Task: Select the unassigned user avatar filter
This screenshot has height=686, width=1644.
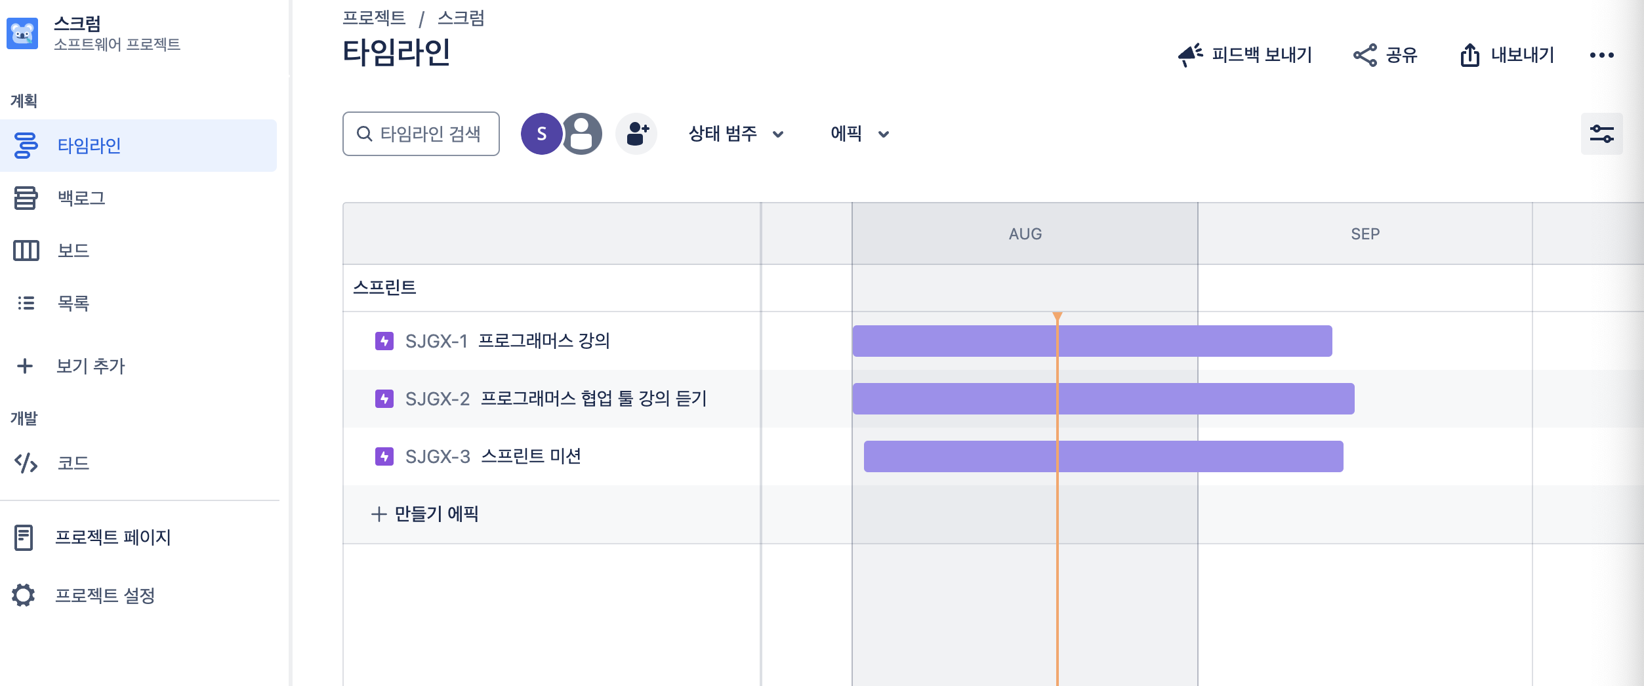Action: tap(581, 134)
